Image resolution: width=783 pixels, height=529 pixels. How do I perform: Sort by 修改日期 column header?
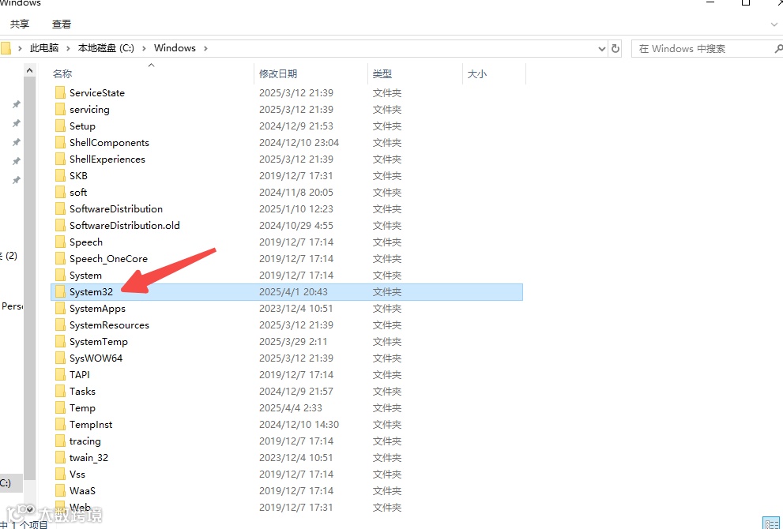coord(278,74)
